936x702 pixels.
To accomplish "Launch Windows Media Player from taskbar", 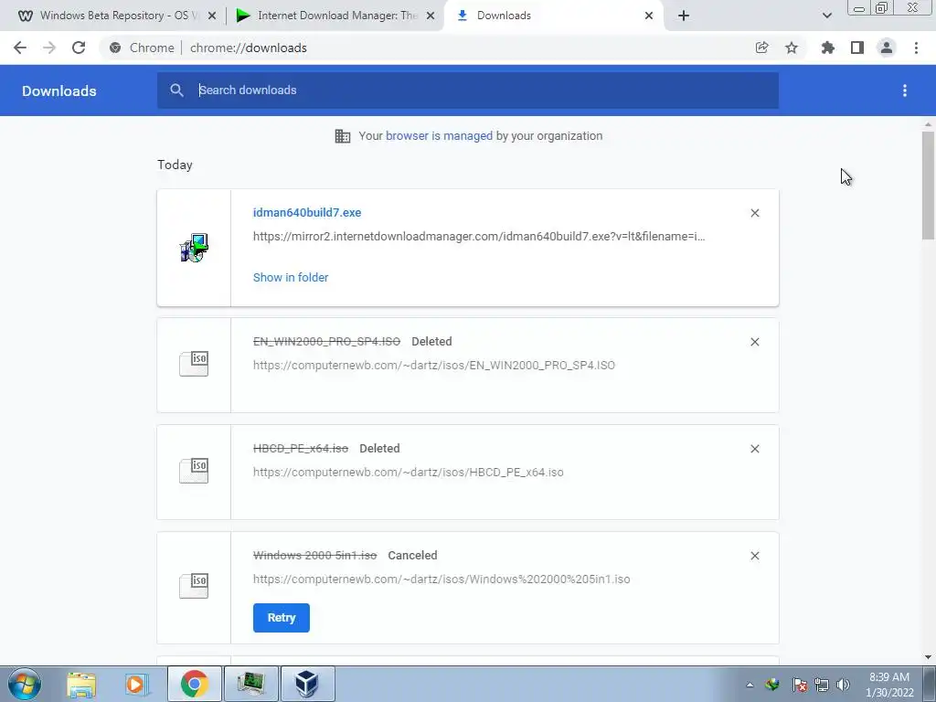I will coord(136,684).
